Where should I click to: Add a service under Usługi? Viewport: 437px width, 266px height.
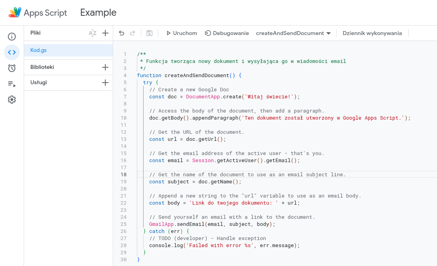(105, 83)
